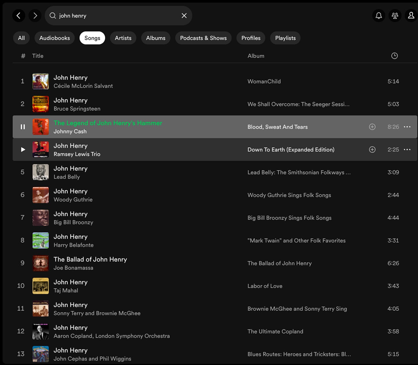Open Big Bill Broonzy artist link
This screenshot has height=365, width=418.
(73, 222)
